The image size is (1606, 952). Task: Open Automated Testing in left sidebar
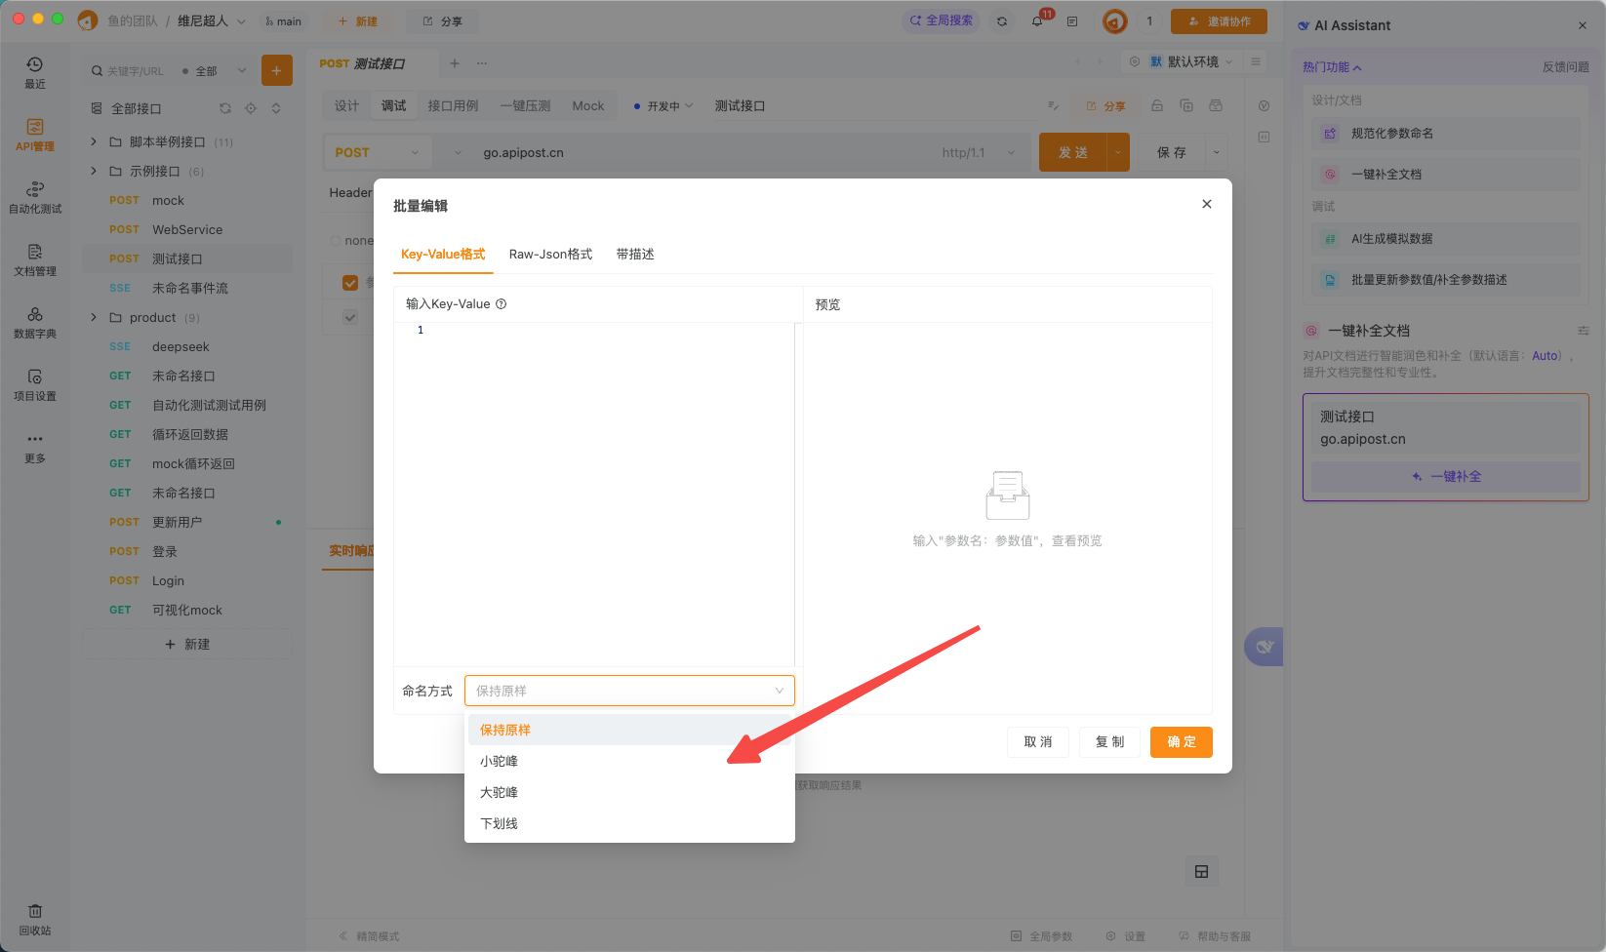pyautogui.click(x=35, y=197)
